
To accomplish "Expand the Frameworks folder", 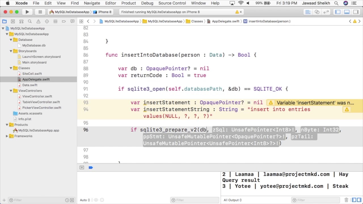I will coord(7,136).
